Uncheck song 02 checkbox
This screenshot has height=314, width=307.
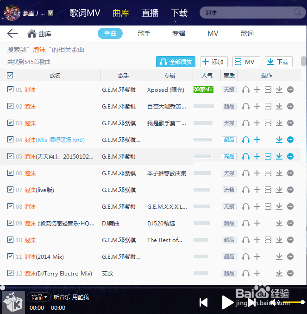10,106
